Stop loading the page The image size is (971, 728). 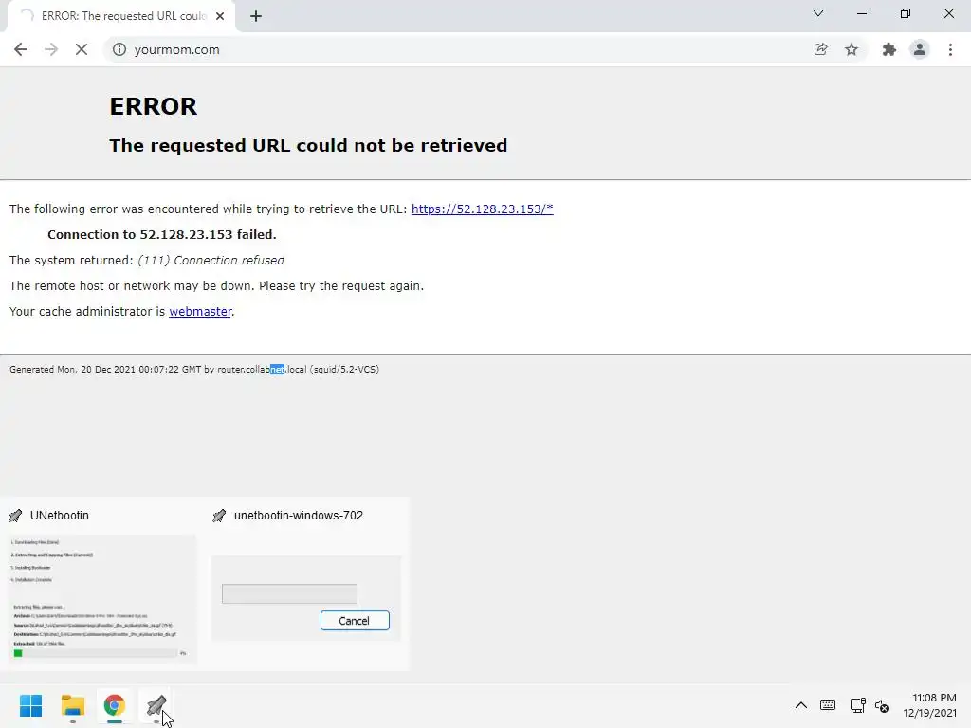click(82, 49)
